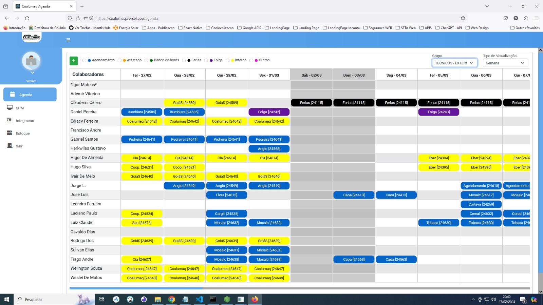Open the Ver Tarefas - MantisHub bookmark

coord(90,28)
